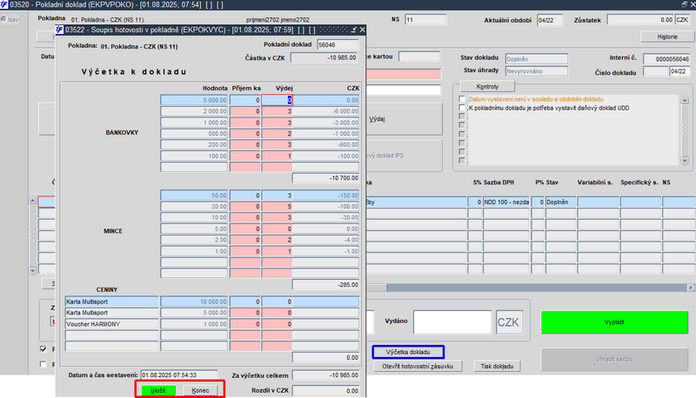Select the Kontroly tab
This screenshot has width=696, height=398.
click(x=487, y=86)
